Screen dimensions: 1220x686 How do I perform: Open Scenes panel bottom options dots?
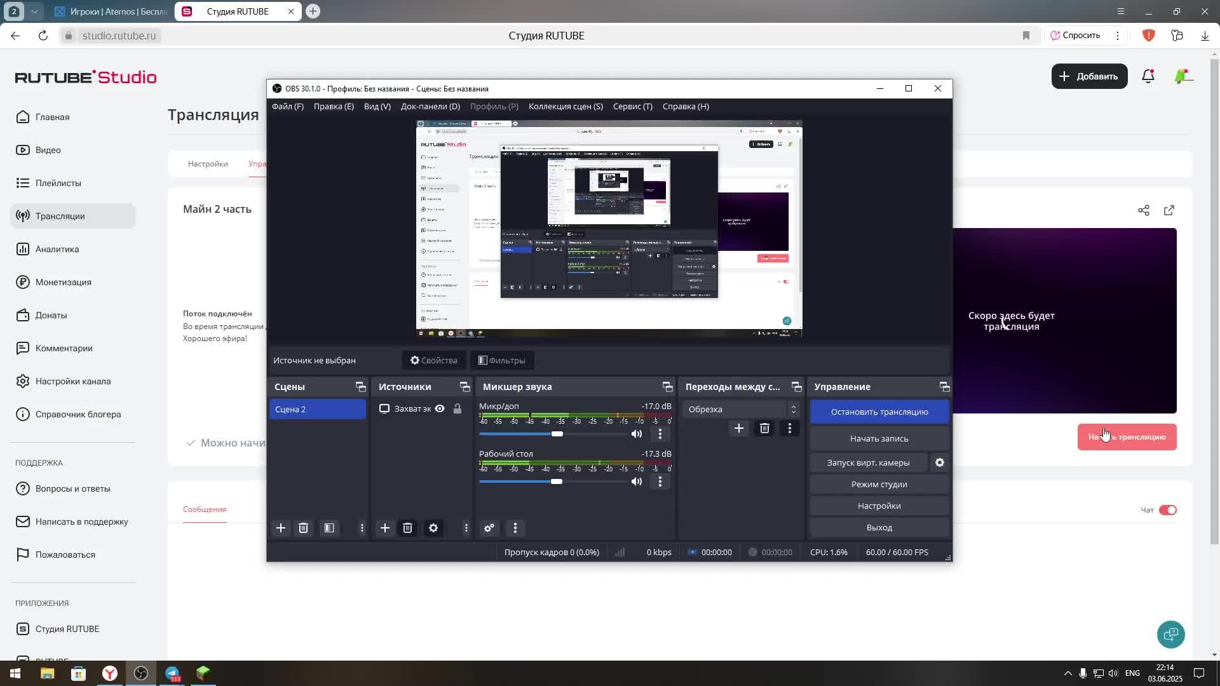coord(362,528)
